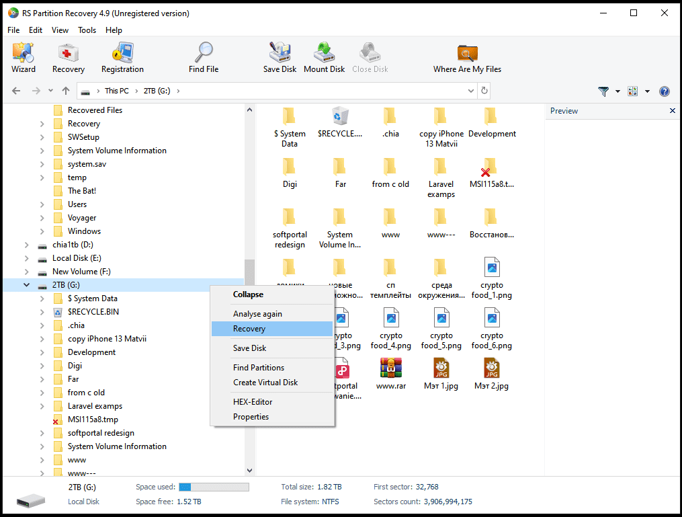Go back with the left arrow
682x517 pixels.
(x=16, y=91)
